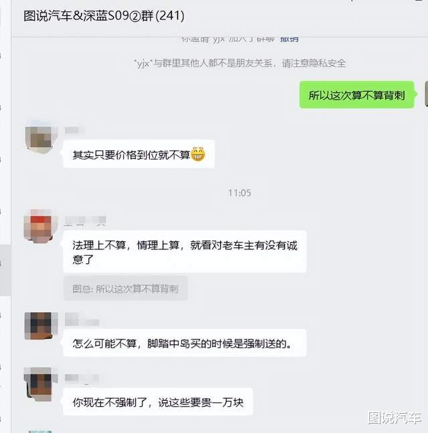Open avatar beside 怎么可能不算 message
428x433 pixels.
click(x=39, y=325)
